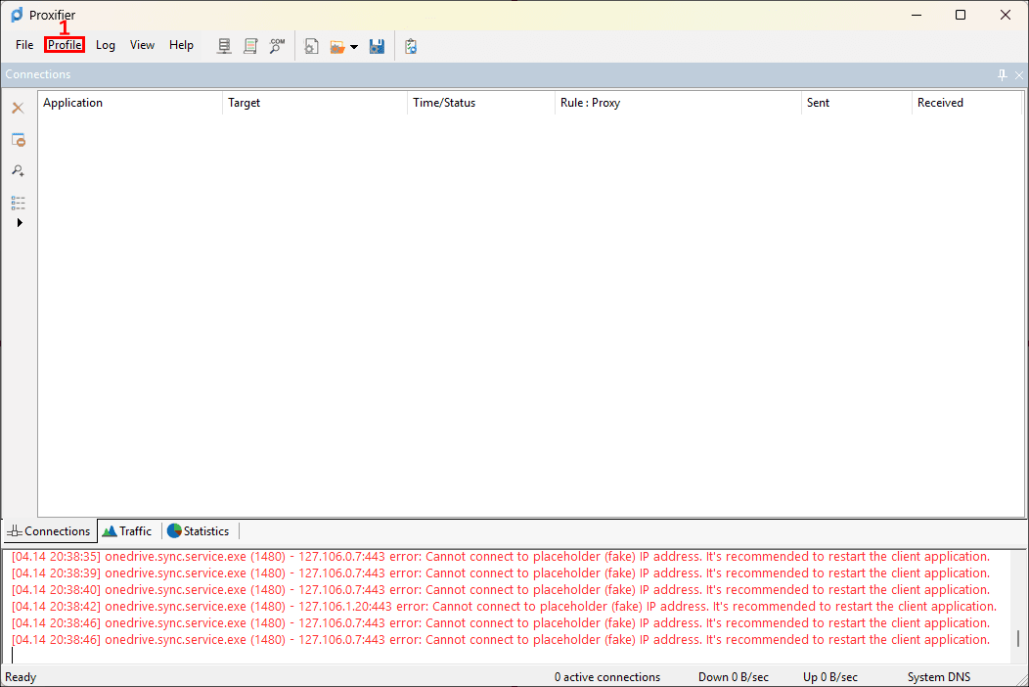Open the Proxification Rules toolbar icon
Screen dimensions: 1029x687
point(250,46)
